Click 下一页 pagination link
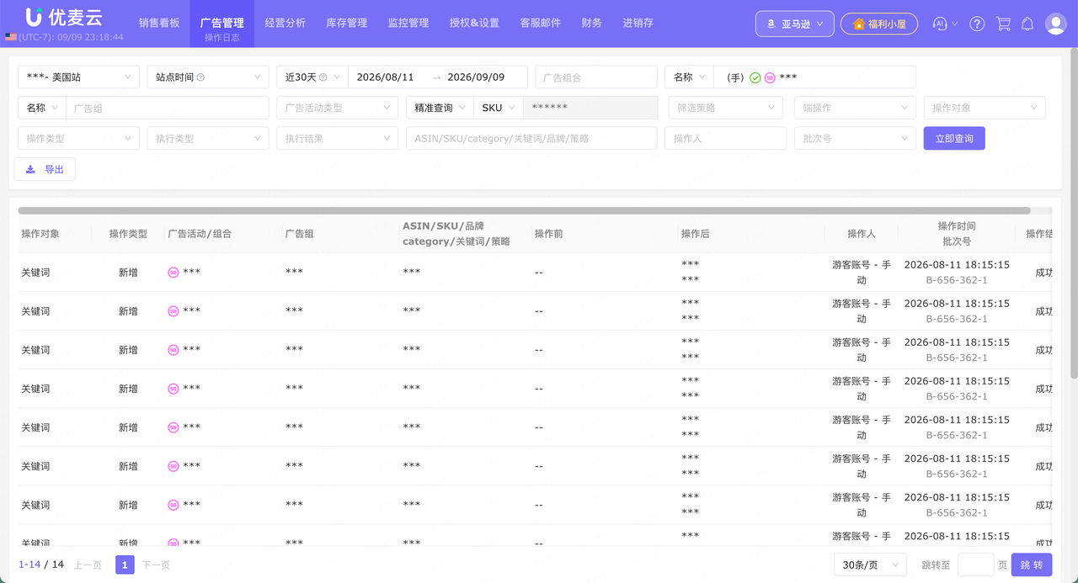1078x583 pixels. point(156,564)
